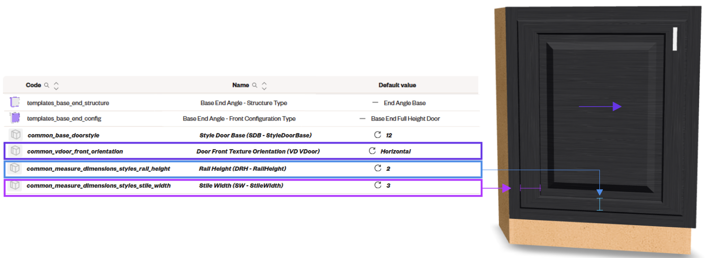Reset Style Door Base default value 12
The image size is (706, 258).
[x=378, y=135]
